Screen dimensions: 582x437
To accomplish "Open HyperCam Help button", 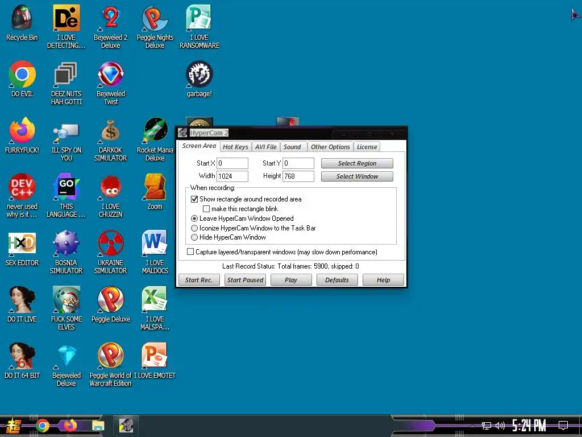I will click(x=383, y=280).
